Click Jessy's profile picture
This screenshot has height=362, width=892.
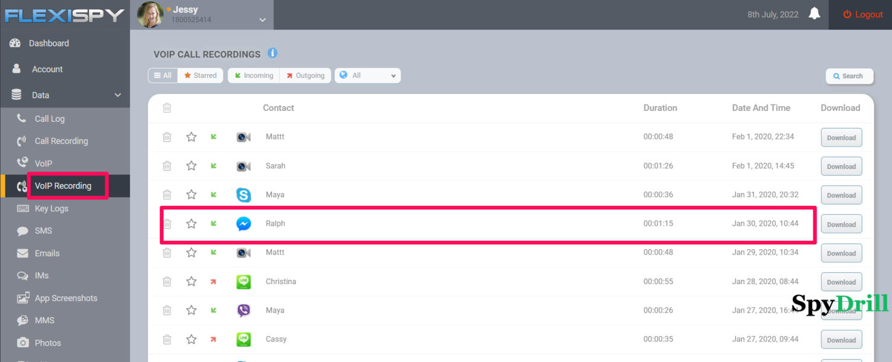coord(150,14)
